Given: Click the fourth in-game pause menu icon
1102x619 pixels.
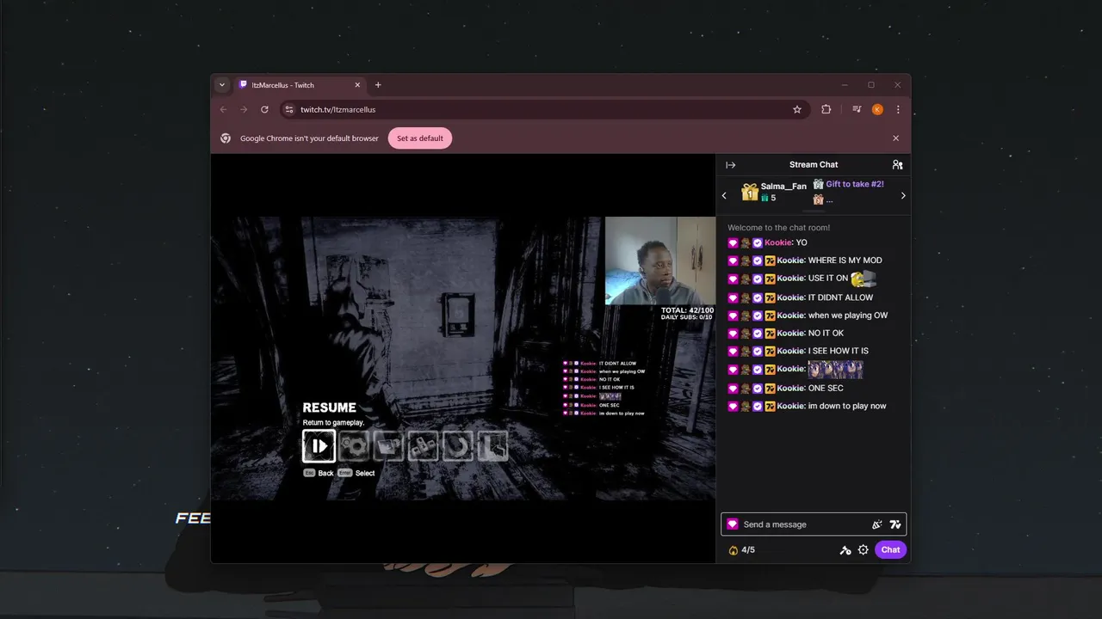Looking at the screenshot, I should (x=423, y=446).
